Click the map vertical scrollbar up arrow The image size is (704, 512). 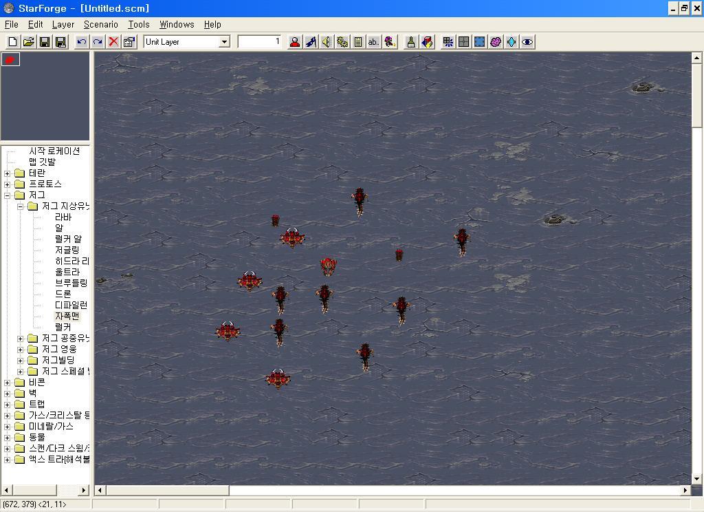click(x=696, y=58)
